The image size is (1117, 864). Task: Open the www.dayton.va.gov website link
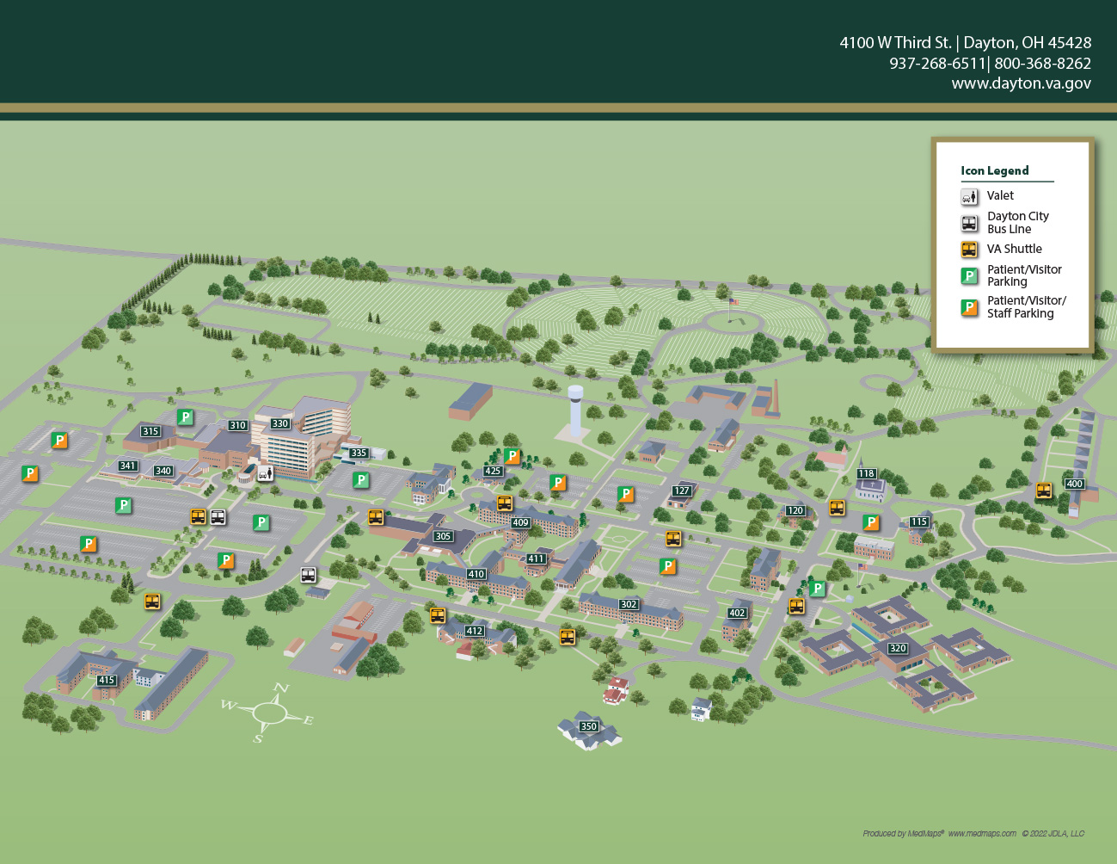tap(1021, 83)
